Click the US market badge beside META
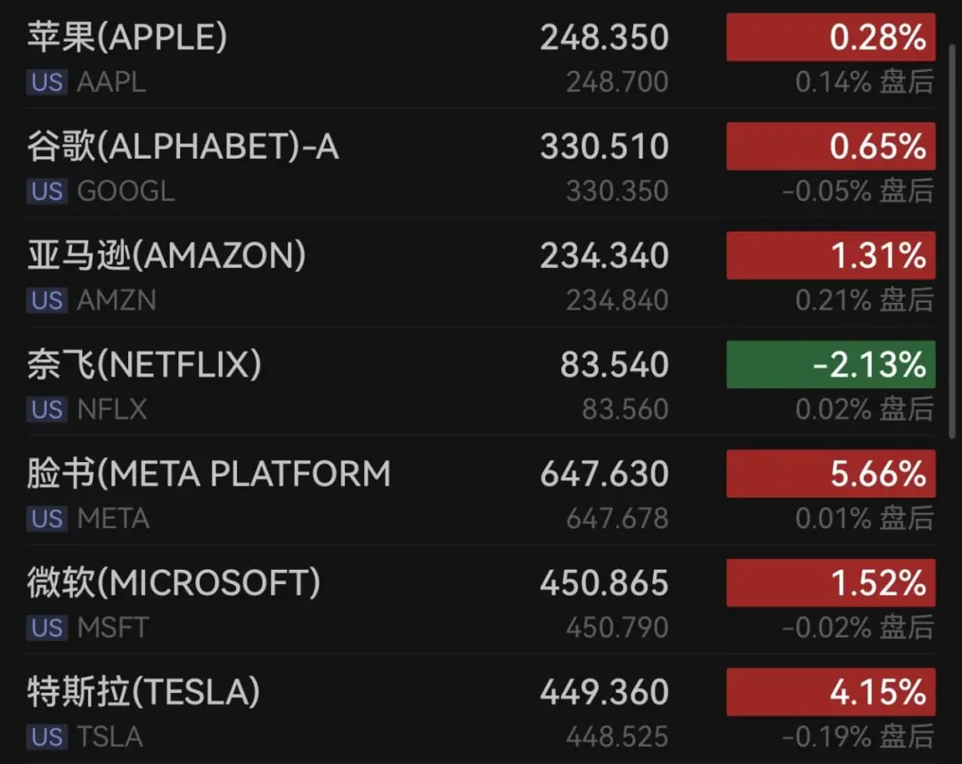 pos(46,519)
